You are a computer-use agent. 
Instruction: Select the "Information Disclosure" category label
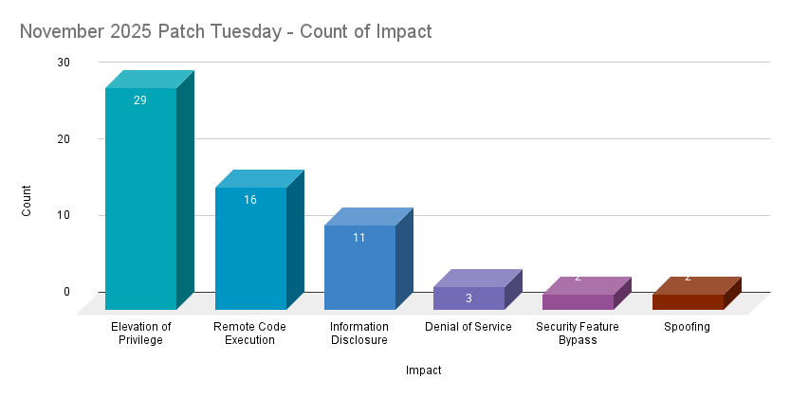tap(359, 334)
